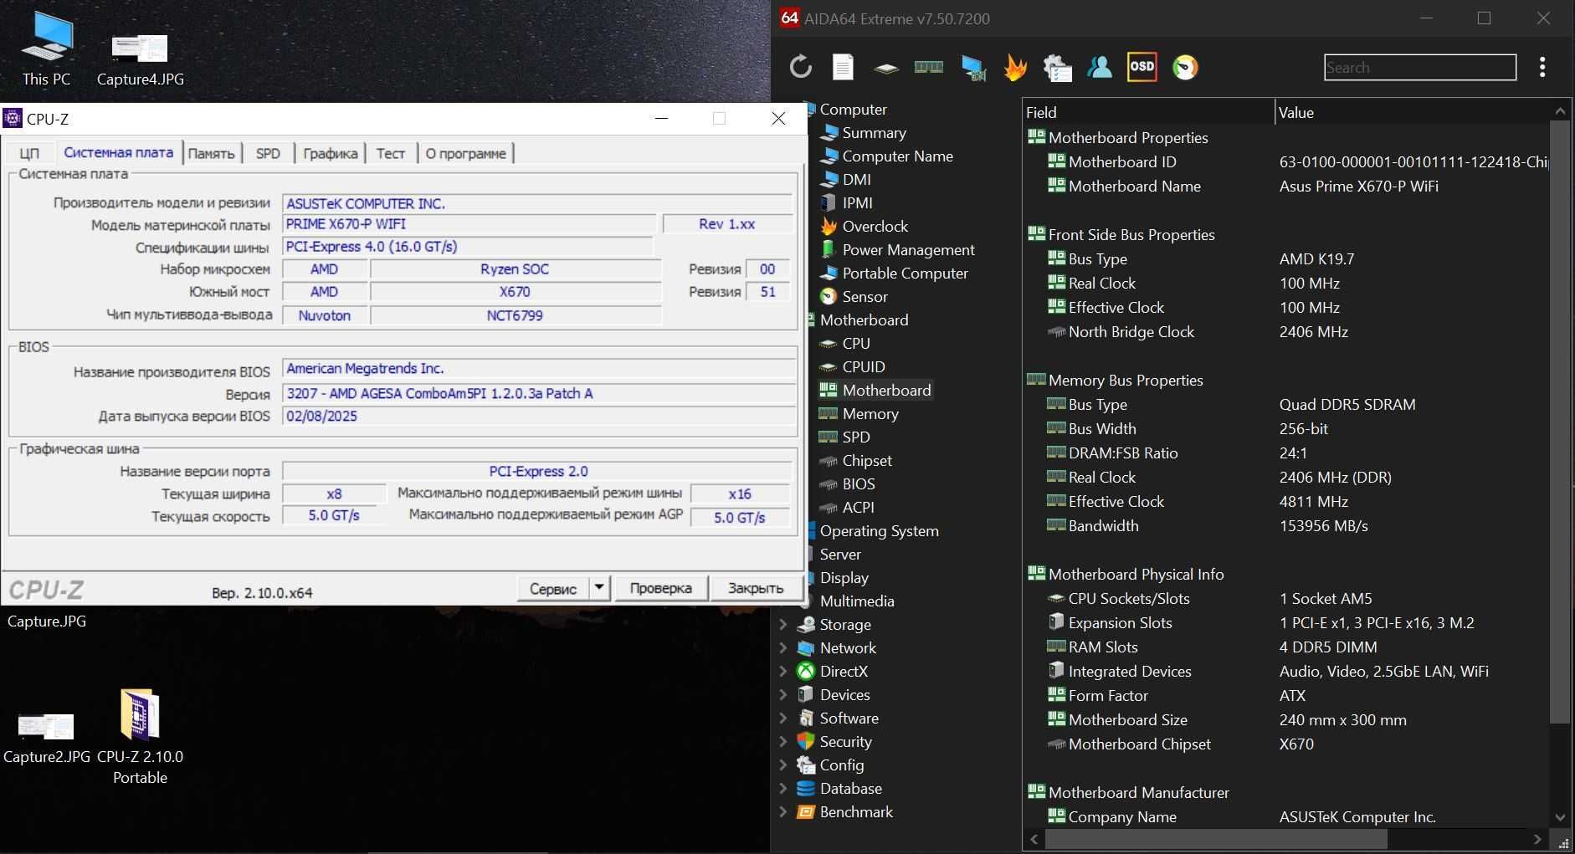Viewport: 1575px width, 854px height.
Task: Switch to the Память tab in CPU-Z
Action: [x=211, y=153]
